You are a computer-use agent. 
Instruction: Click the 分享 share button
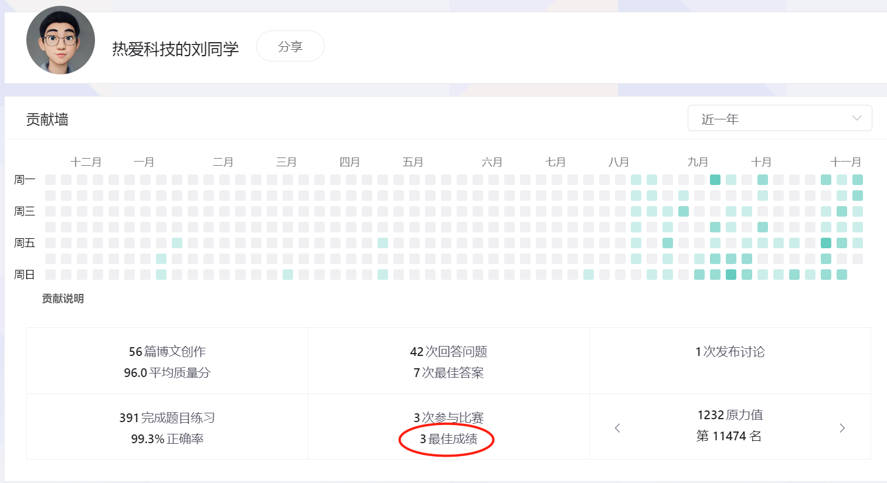[290, 46]
